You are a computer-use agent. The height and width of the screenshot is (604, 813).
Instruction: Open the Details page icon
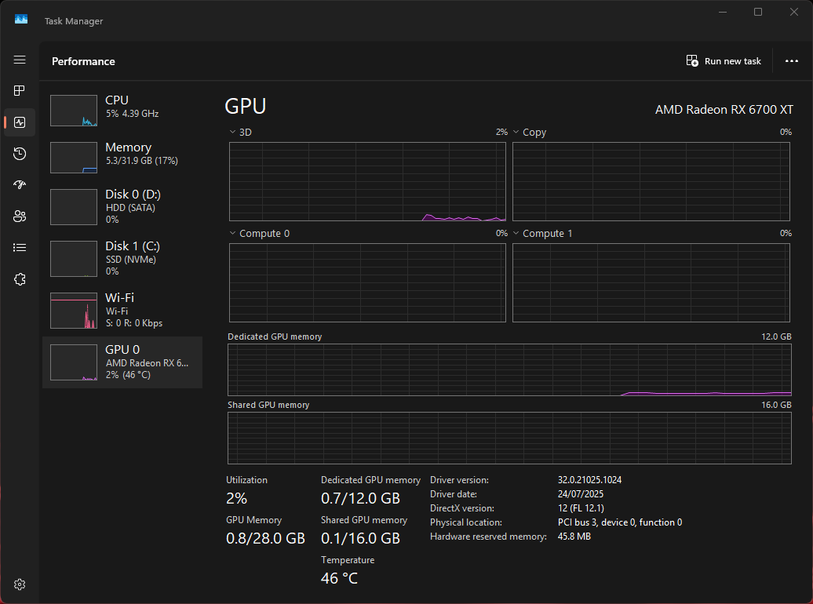pos(20,247)
